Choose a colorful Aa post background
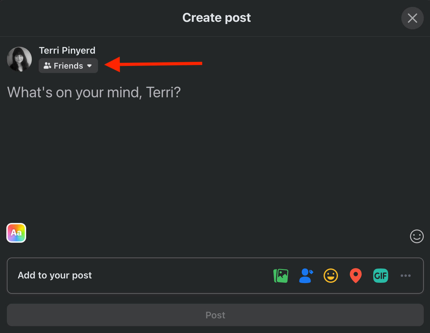 coord(16,233)
